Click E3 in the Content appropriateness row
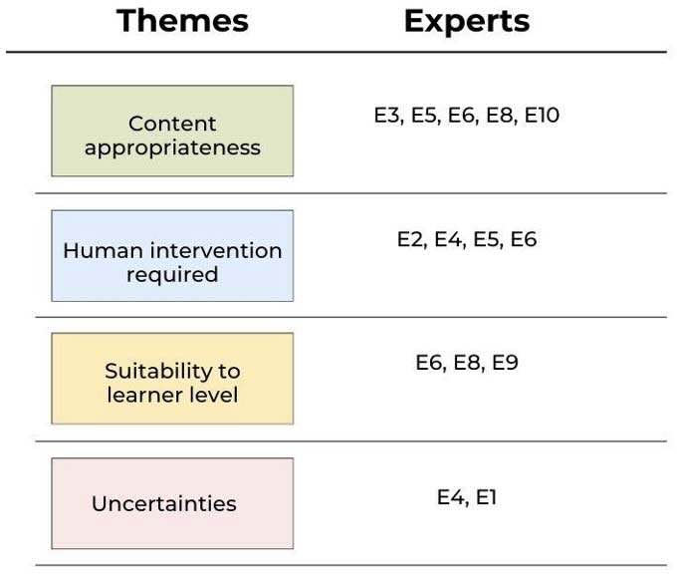 (385, 116)
